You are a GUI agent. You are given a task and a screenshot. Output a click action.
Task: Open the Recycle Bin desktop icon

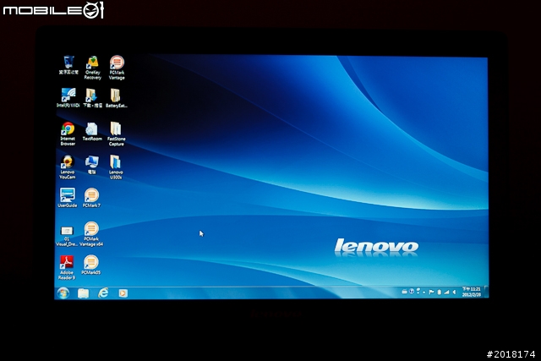coord(68,65)
